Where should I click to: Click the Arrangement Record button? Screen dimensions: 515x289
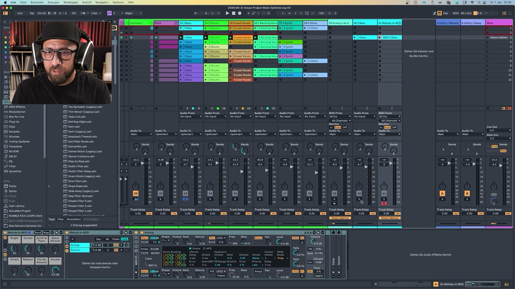[239, 13]
